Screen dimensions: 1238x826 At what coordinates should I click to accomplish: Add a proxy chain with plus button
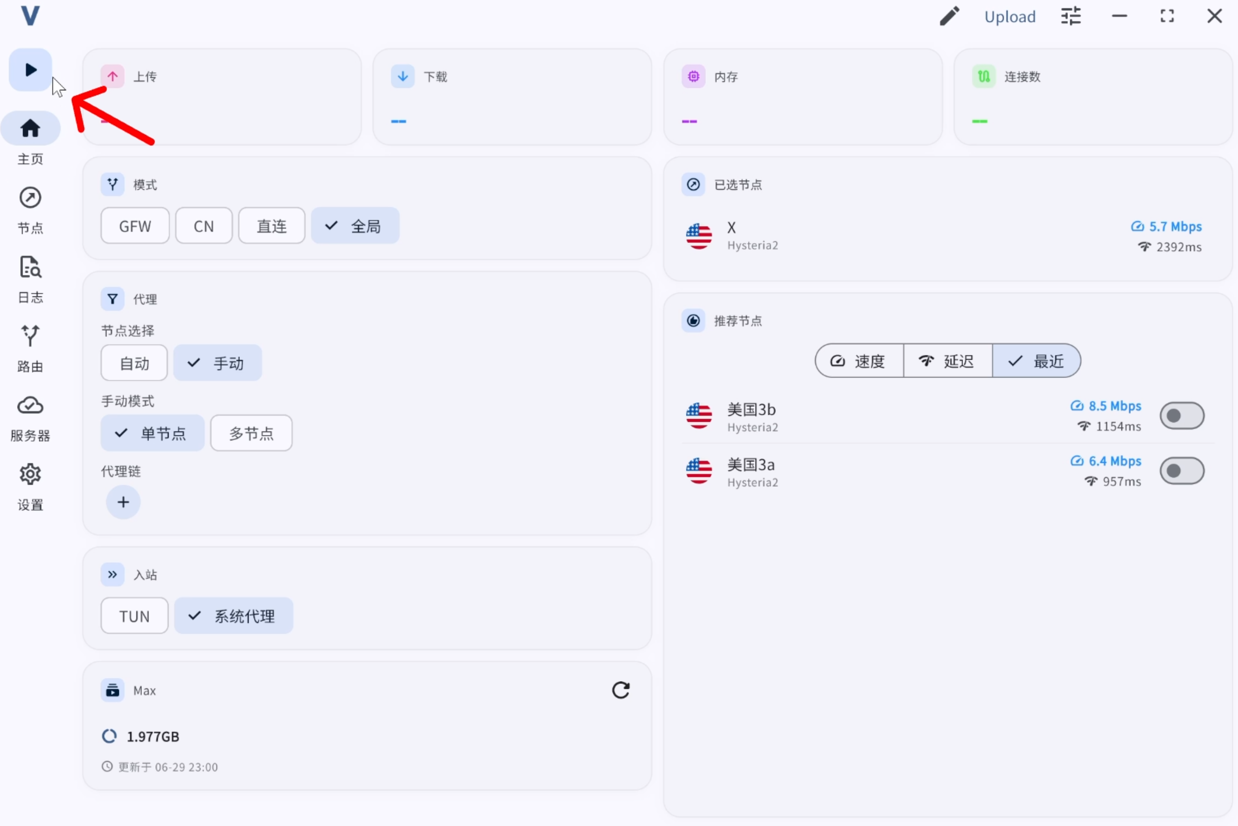click(123, 501)
